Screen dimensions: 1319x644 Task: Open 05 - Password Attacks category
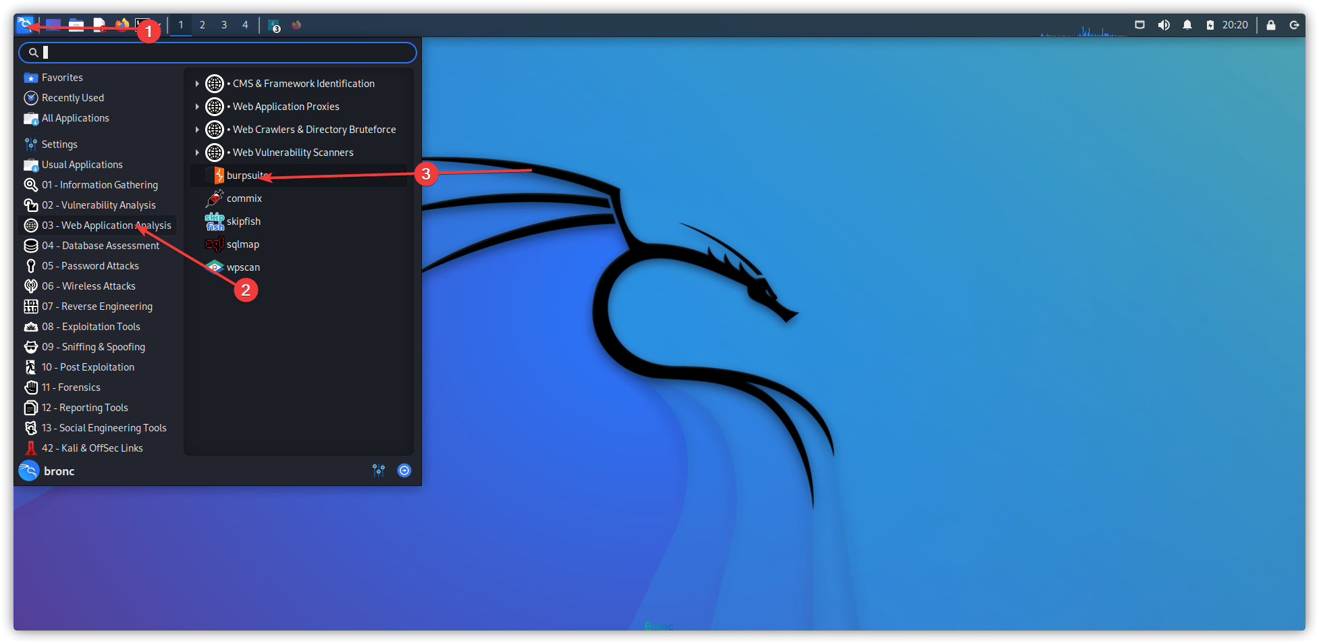(x=98, y=266)
